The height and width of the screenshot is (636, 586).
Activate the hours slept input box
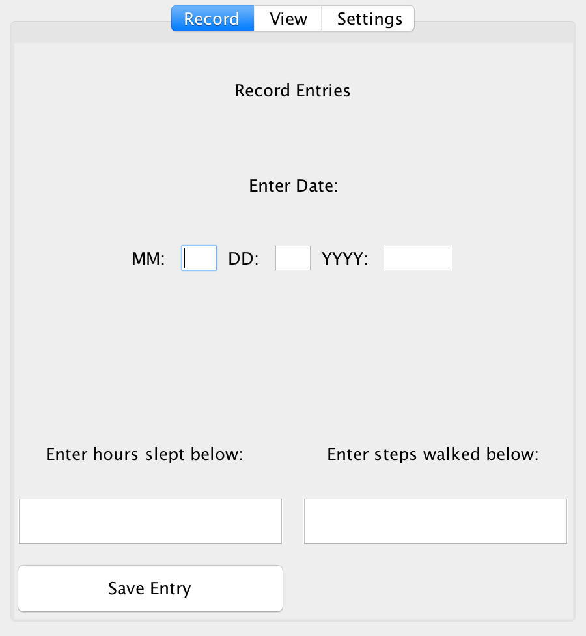(150, 521)
